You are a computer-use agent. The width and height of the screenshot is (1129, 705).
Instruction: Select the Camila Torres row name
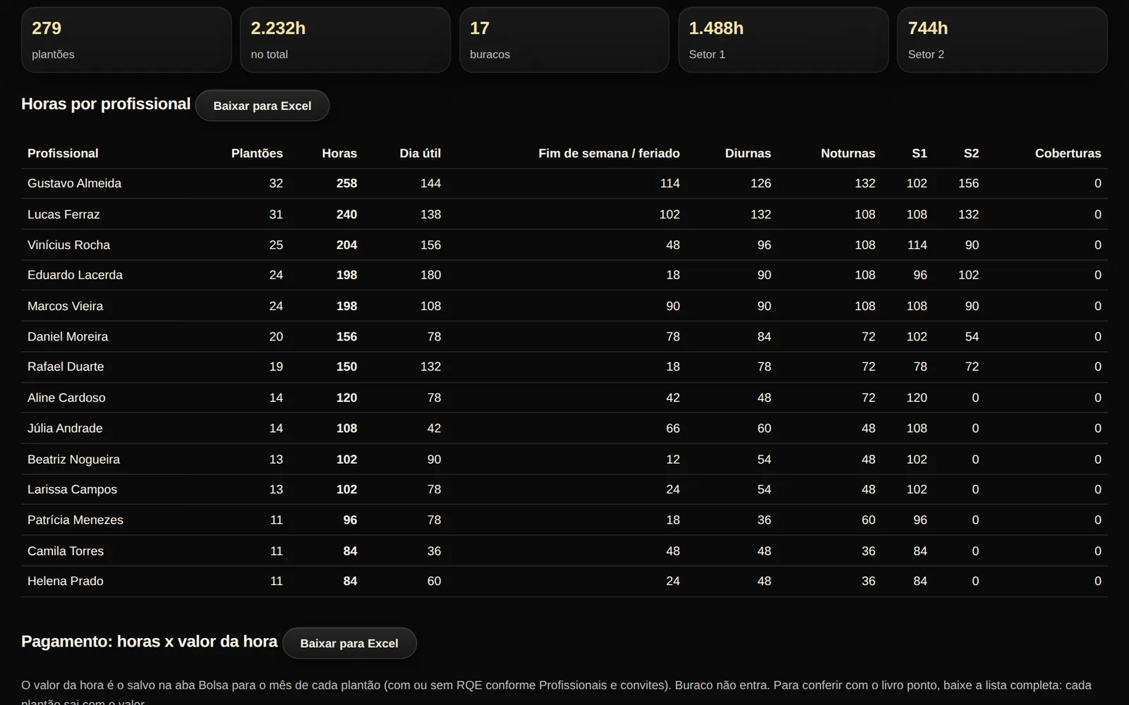point(66,551)
